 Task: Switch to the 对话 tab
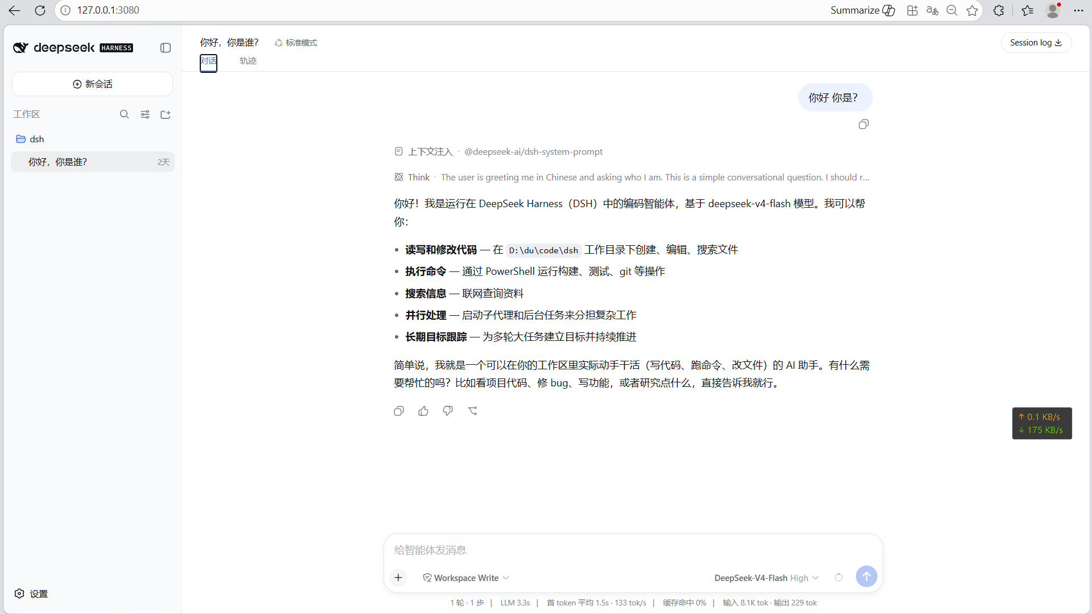[x=208, y=61]
